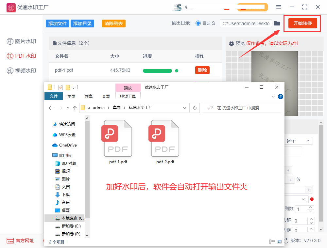Click the 添加文件 button
This screenshot has width=327, height=248.
(x=57, y=23)
